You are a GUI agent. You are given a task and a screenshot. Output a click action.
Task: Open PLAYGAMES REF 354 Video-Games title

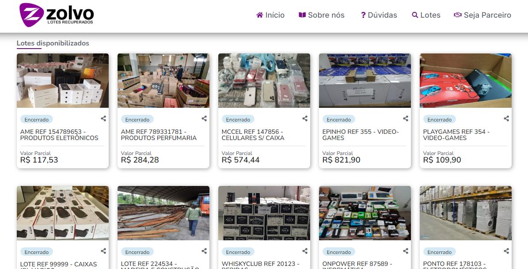click(x=456, y=135)
